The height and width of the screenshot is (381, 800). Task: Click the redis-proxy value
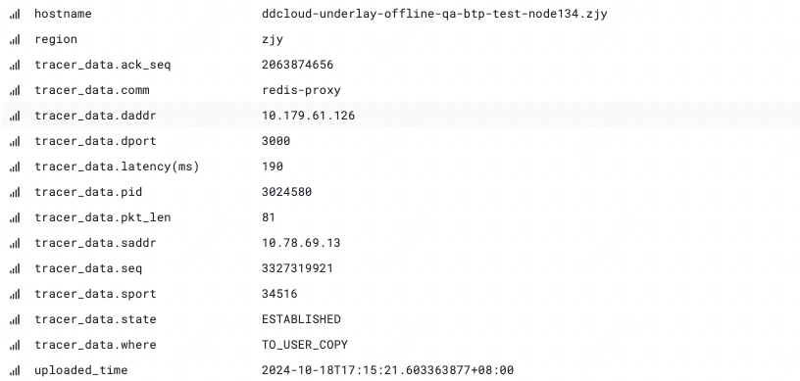(301, 90)
